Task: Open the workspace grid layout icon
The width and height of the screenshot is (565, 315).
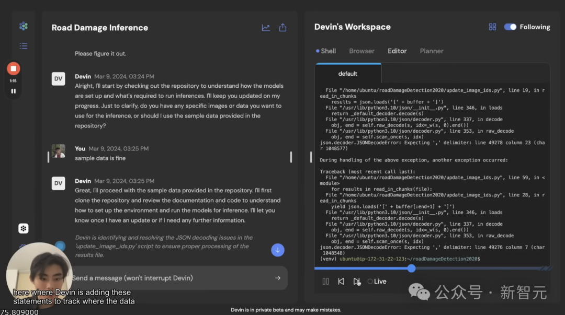Action: coord(492,27)
